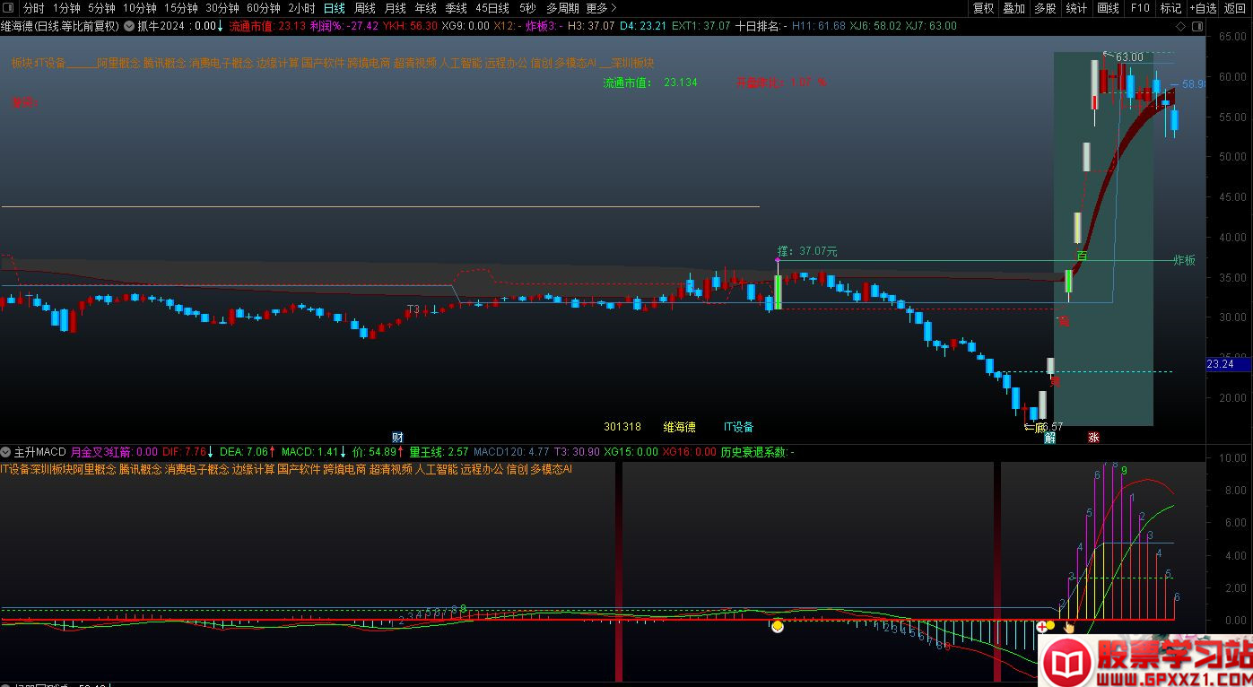The image size is (1253, 687).
Task: Click the 维海德 stock name under chart
Action: (679, 427)
